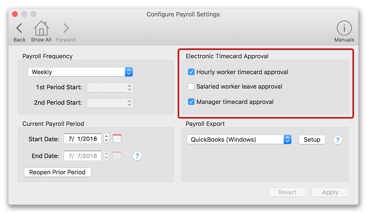Click the Reopen Prior Period button

click(57, 172)
